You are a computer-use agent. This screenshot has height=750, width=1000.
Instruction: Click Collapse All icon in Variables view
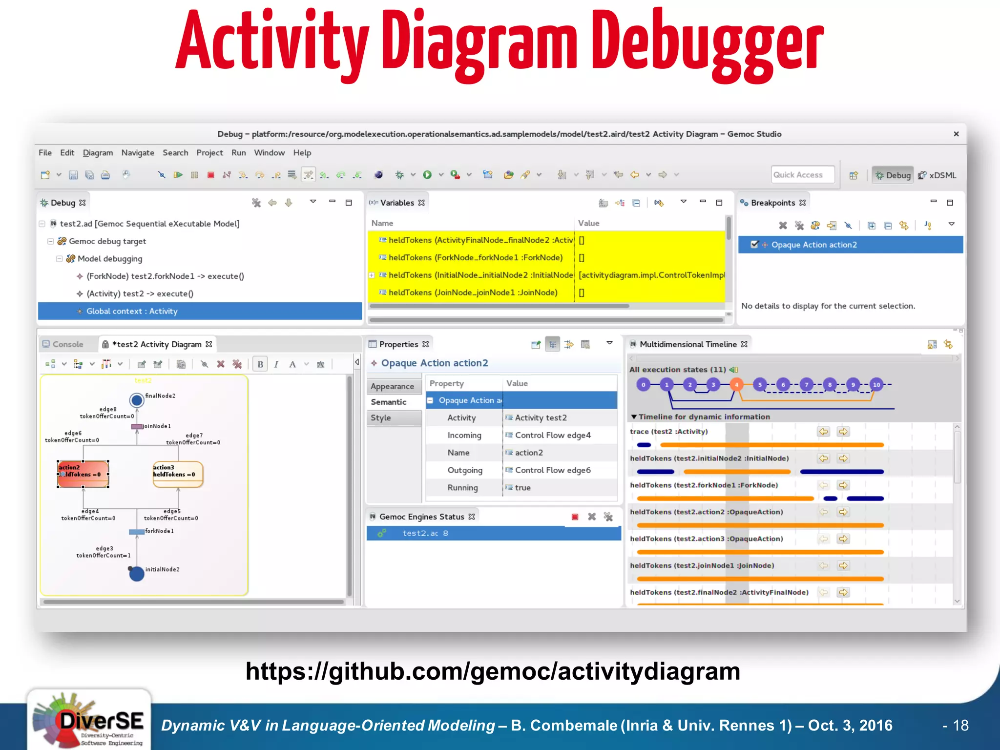click(x=636, y=203)
